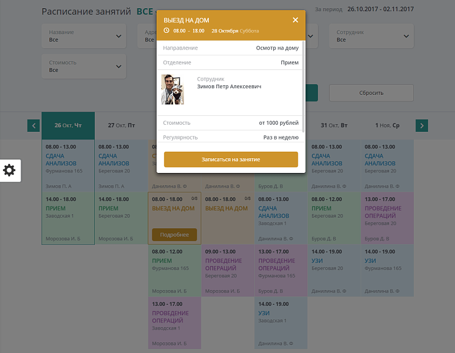Open the date period 26.10.2017 - 02.11.2017
The width and height of the screenshot is (455, 353).
pyautogui.click(x=380, y=9)
